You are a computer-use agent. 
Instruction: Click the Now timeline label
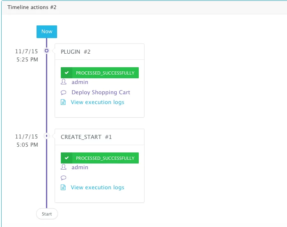(x=47, y=32)
